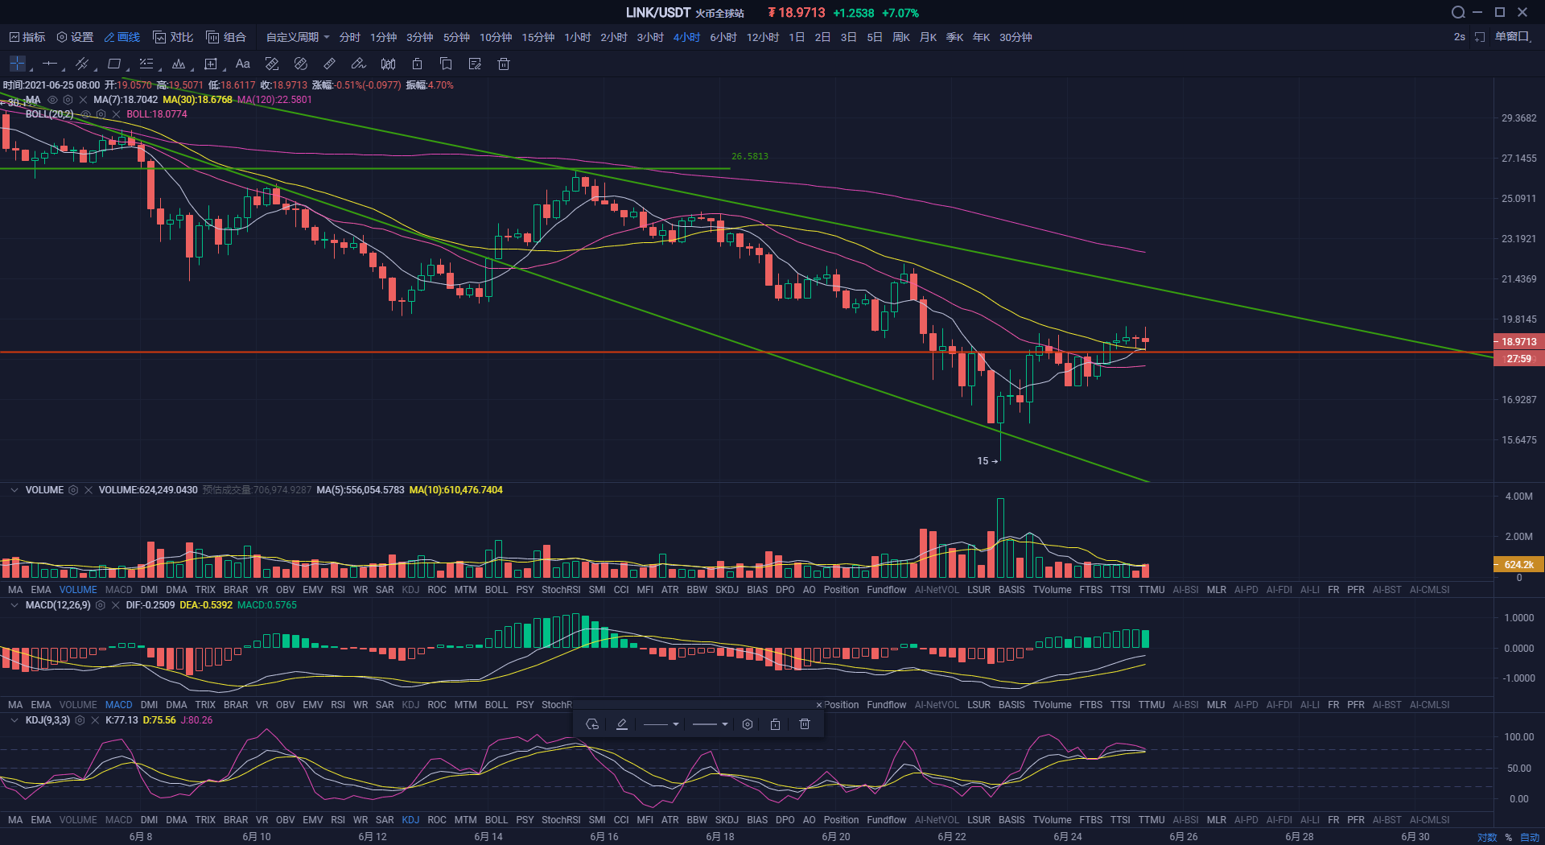This screenshot has width=1545, height=845.
Task: Toggle MA indicator visibility eye
Action: [53, 100]
